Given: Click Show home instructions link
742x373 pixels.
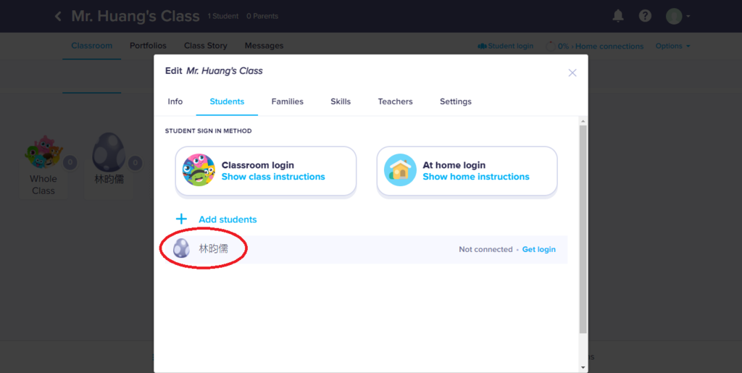Looking at the screenshot, I should tap(476, 177).
